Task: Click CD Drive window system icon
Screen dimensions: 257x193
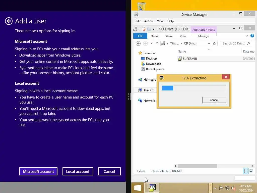Action: coord(135,29)
